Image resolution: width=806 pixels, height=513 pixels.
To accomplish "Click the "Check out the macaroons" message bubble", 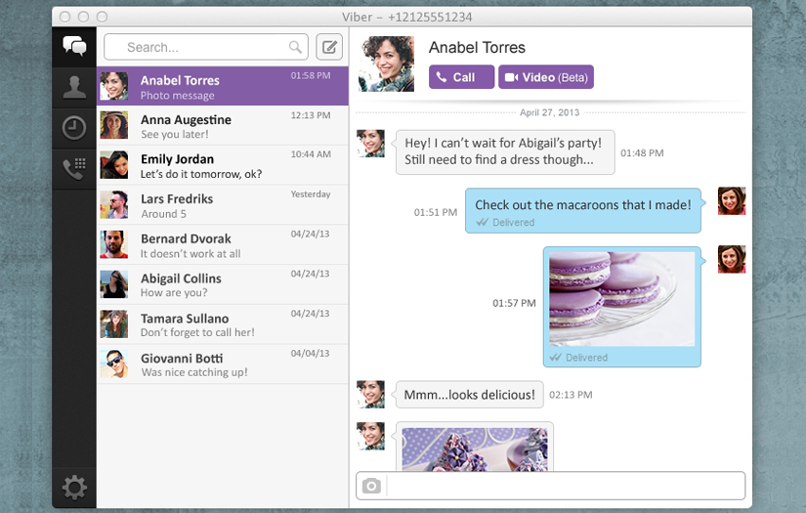I will (583, 211).
